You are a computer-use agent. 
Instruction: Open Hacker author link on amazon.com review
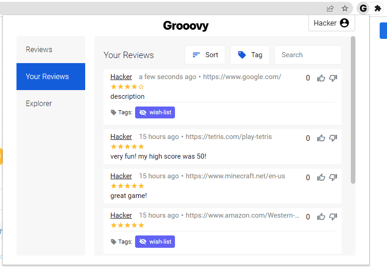click(121, 215)
